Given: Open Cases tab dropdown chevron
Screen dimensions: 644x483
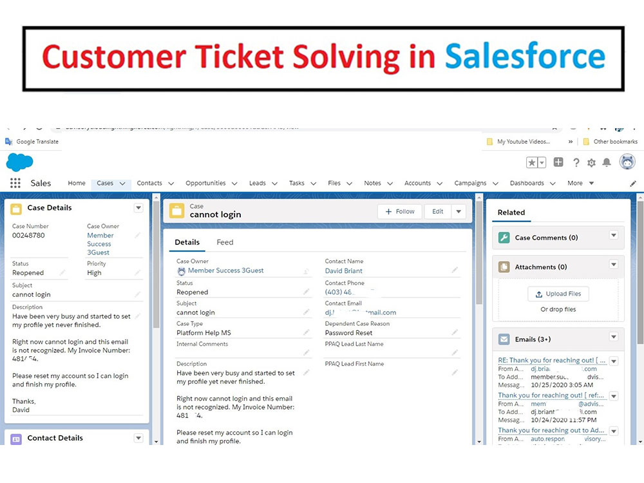Looking at the screenshot, I should [122, 184].
